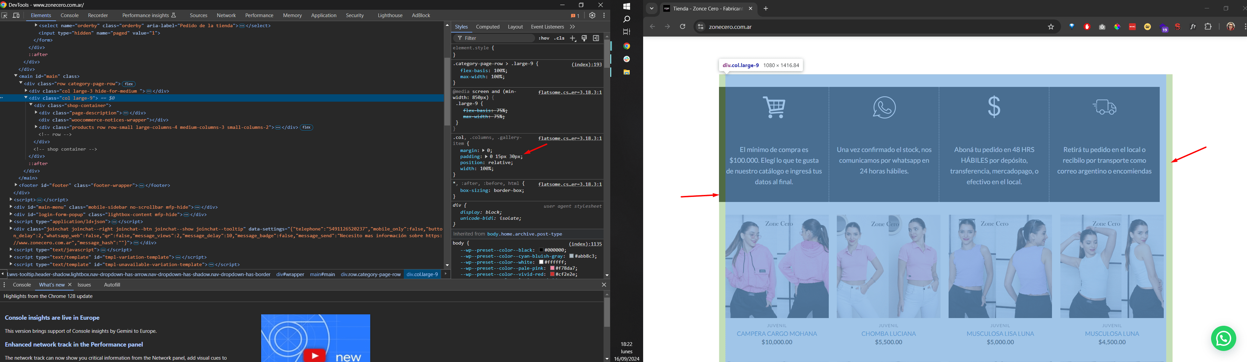
Task: Expand div.page-description node
Action: tap(36, 113)
